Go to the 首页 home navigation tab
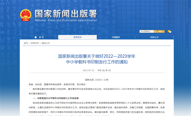 [x=39, y=37]
